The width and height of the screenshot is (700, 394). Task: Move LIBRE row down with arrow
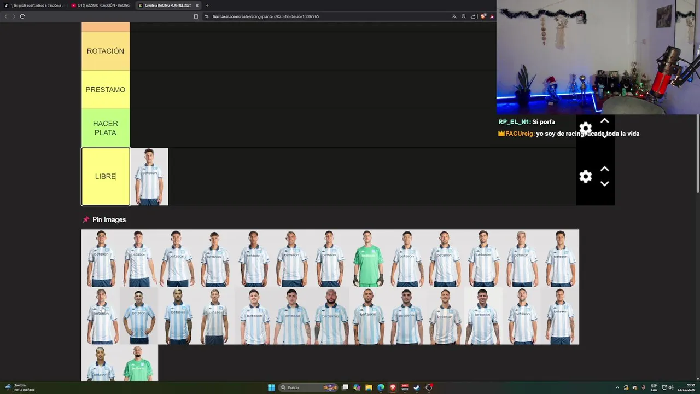(x=604, y=184)
